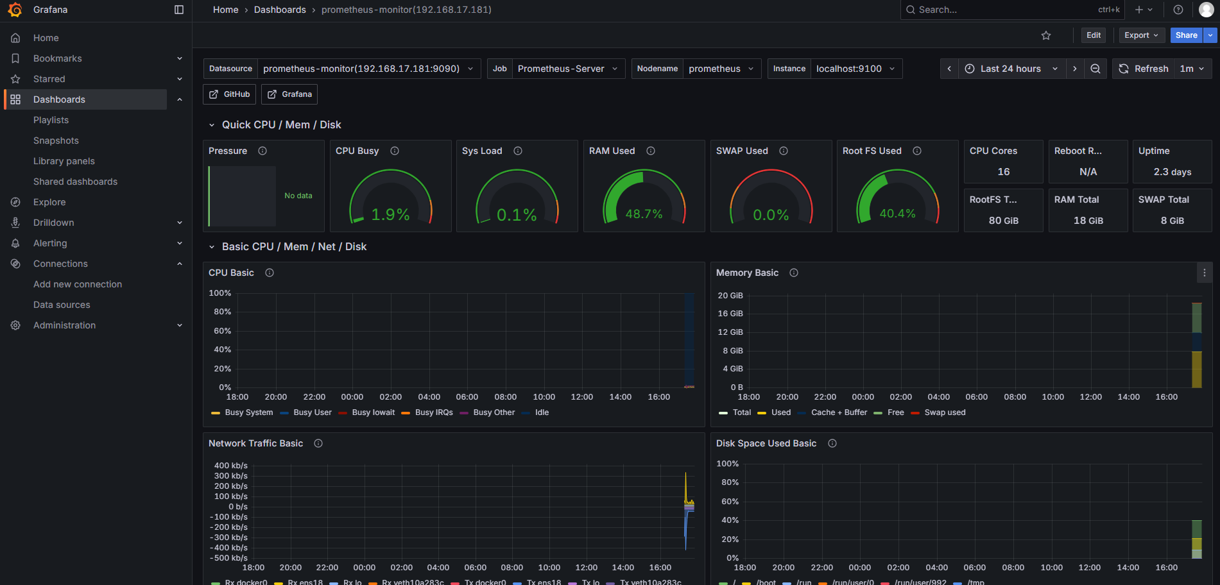Click the plus new item icon

click(x=1144, y=10)
